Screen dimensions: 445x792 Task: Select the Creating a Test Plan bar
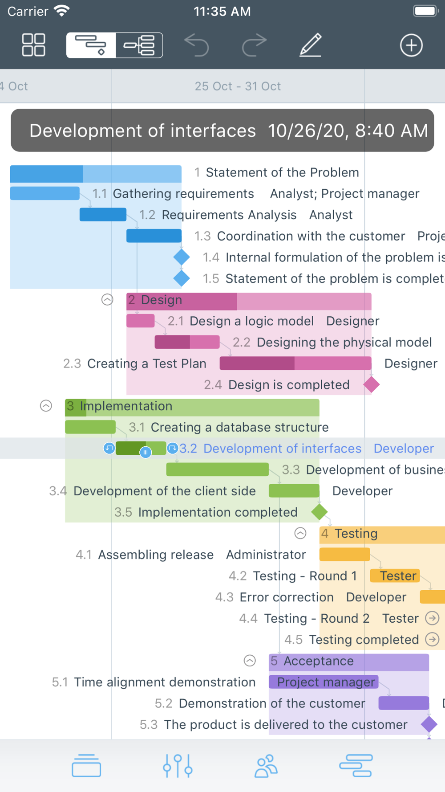coord(295,363)
